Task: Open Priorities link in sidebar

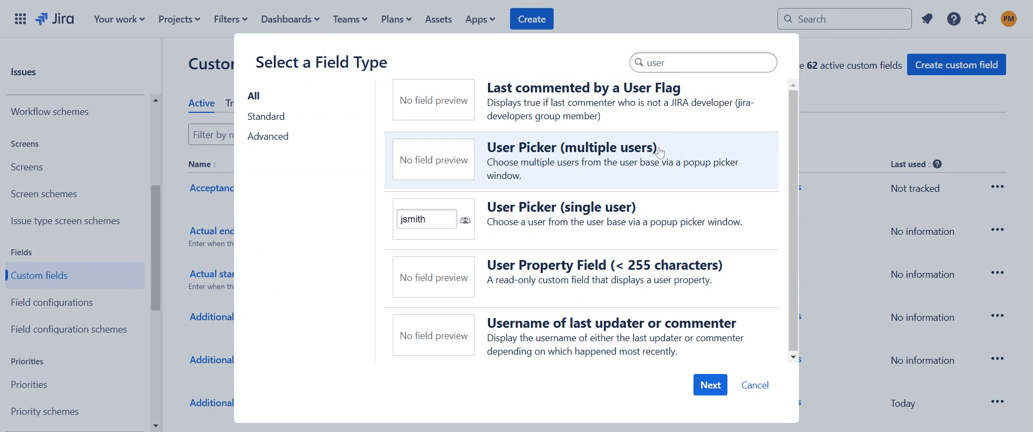Action: click(x=29, y=385)
